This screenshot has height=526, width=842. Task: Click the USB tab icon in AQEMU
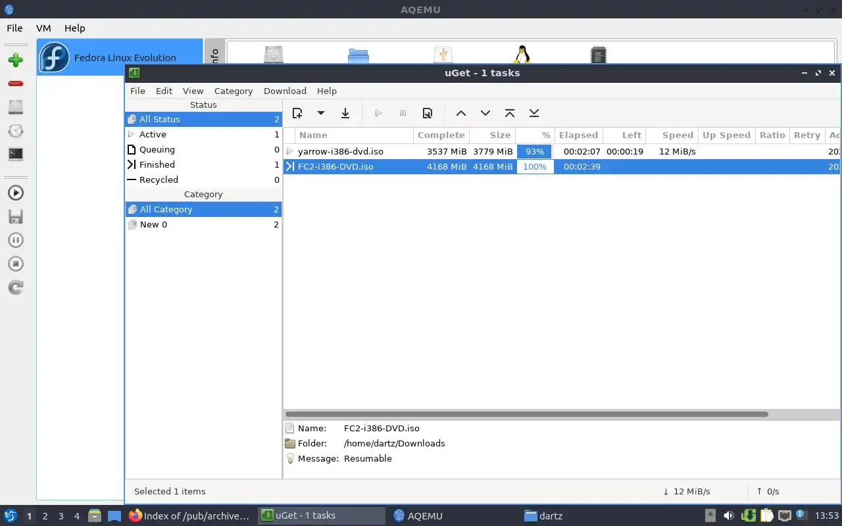443,55
